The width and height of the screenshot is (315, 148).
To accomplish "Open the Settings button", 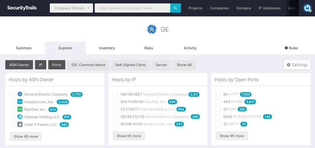I will (297, 65).
